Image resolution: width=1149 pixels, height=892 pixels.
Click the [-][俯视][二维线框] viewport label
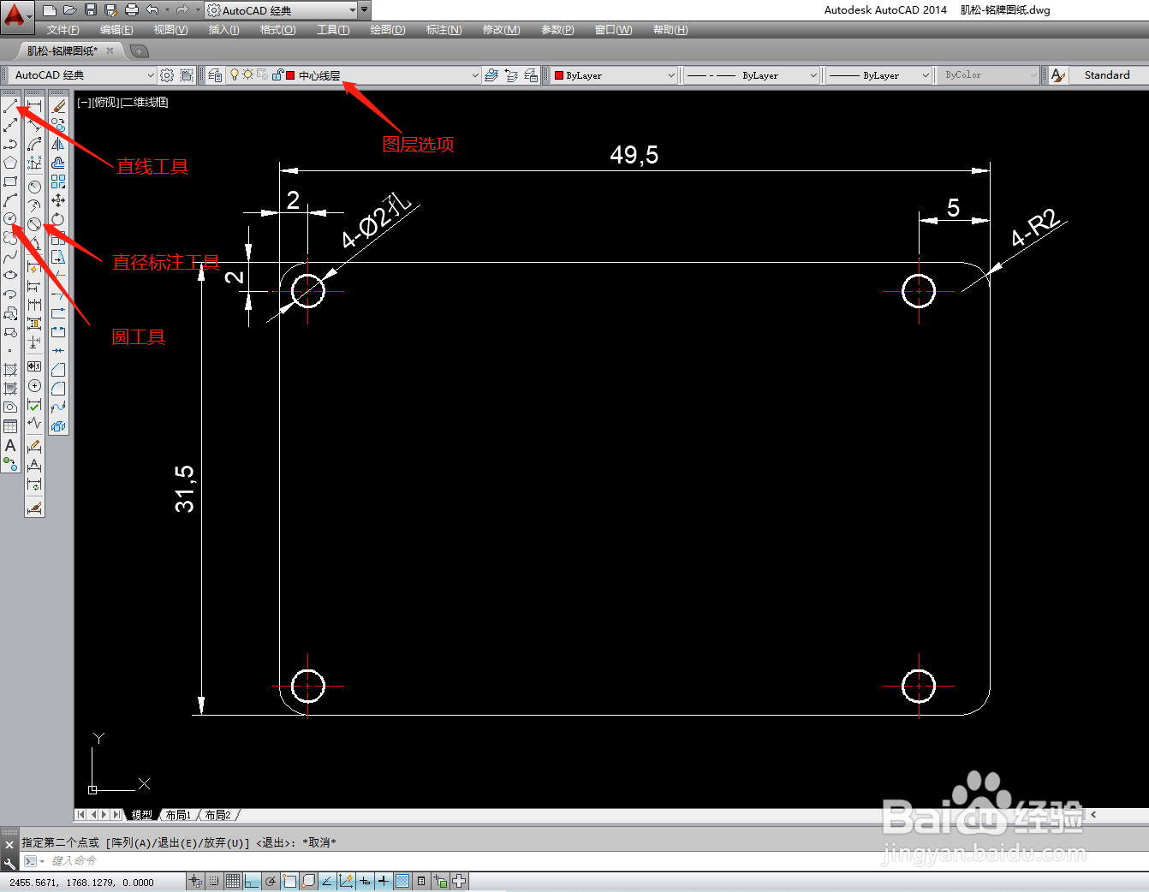point(122,103)
